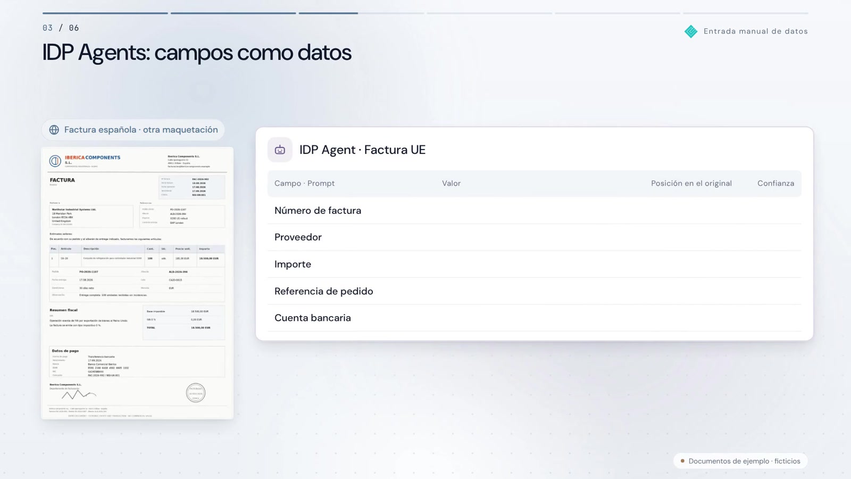Click the Iberica Components circular logo
The width and height of the screenshot is (851, 479).
(x=55, y=161)
